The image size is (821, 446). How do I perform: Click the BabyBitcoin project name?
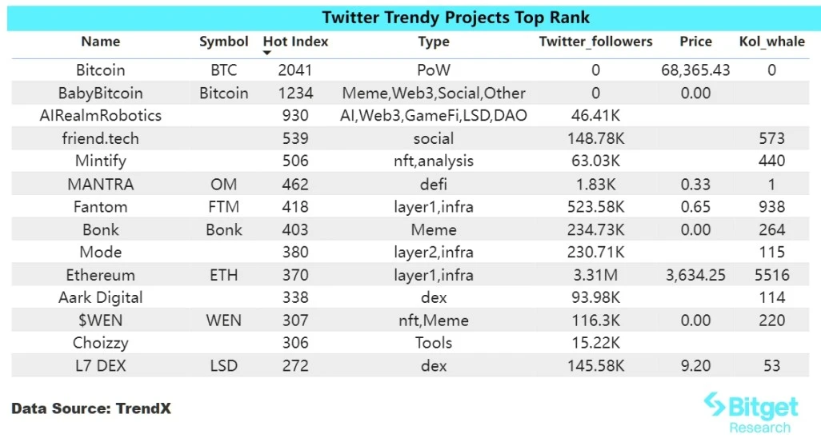click(101, 93)
